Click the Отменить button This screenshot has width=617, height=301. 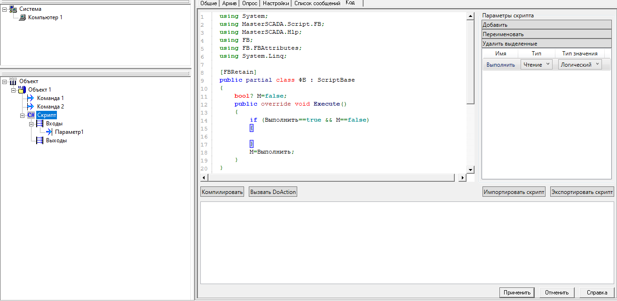click(x=557, y=293)
